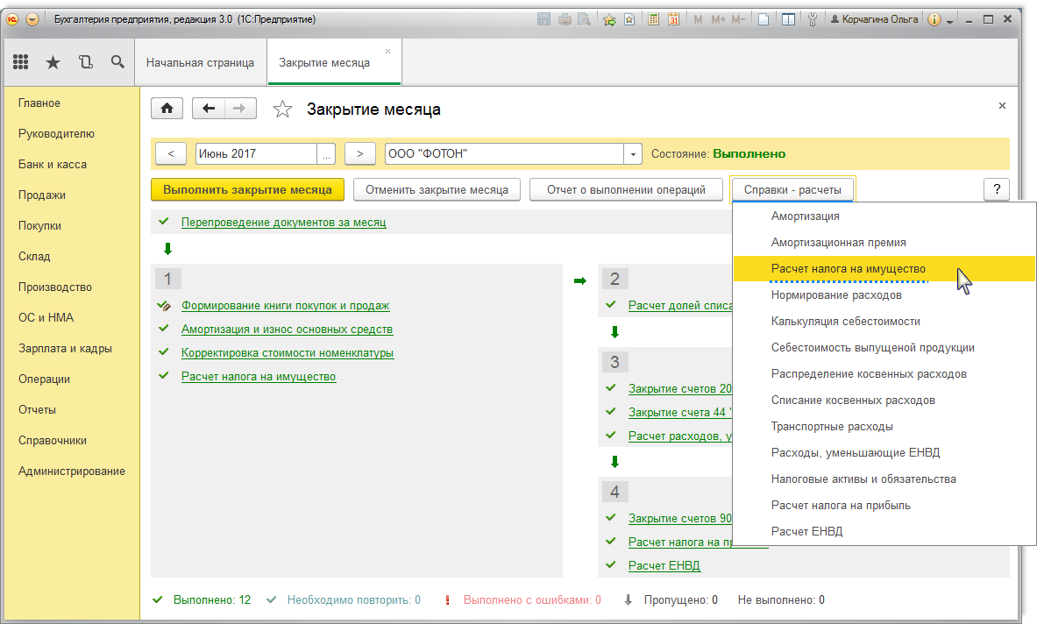Viewport: 1037px width, 624px height.
Task: Open the sections menu grid icon
Action: [x=21, y=62]
